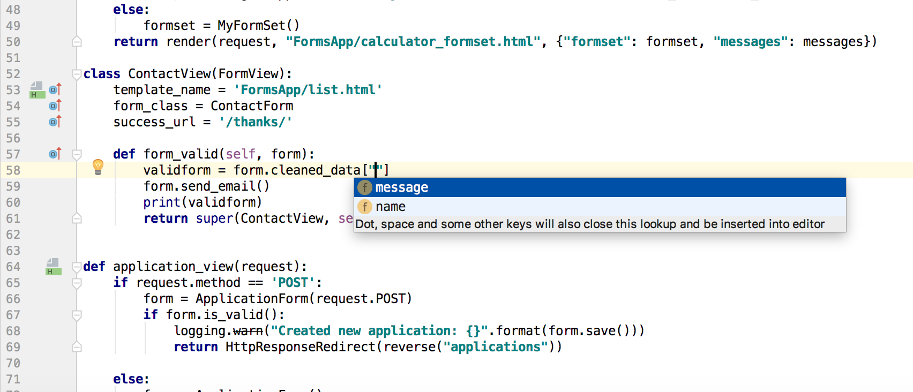Collapse the application_view function fold marker
This screenshot has height=392, width=913.
(x=77, y=267)
